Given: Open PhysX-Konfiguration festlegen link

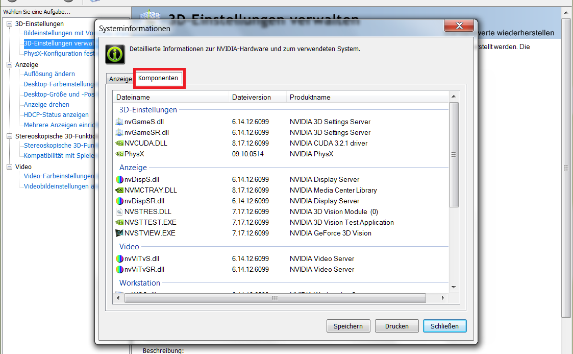Looking at the screenshot, I should 59,54.
